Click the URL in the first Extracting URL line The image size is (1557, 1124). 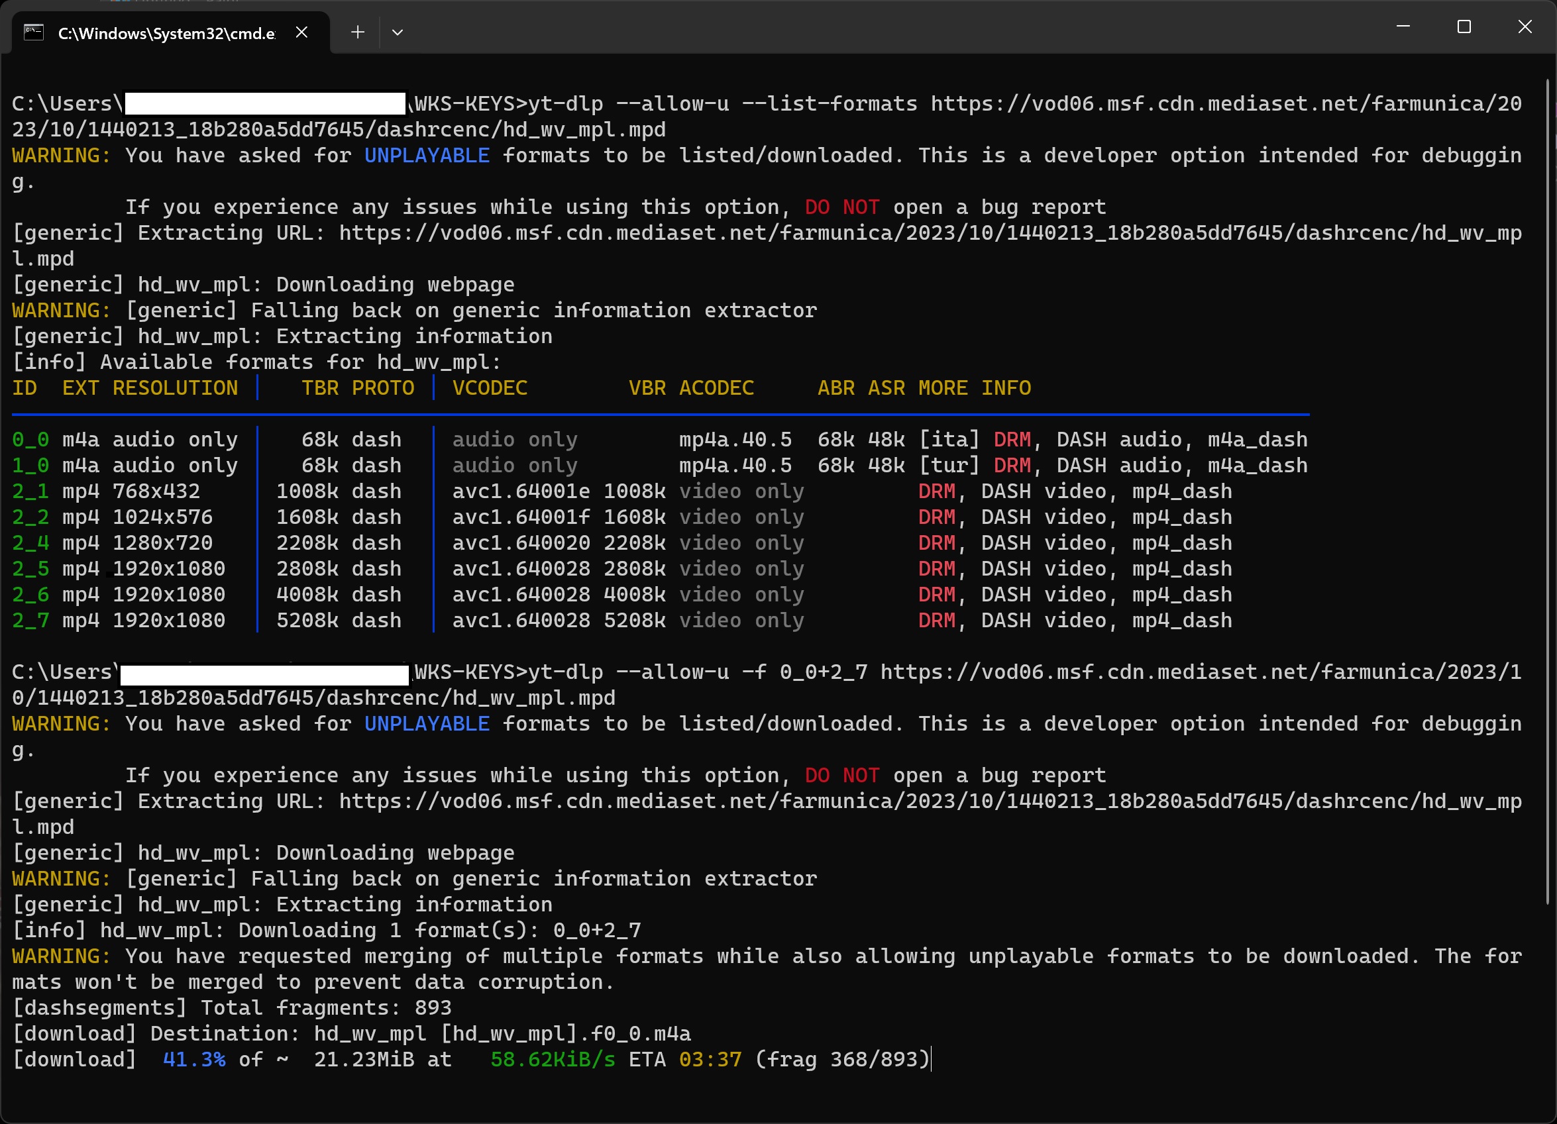(x=930, y=233)
